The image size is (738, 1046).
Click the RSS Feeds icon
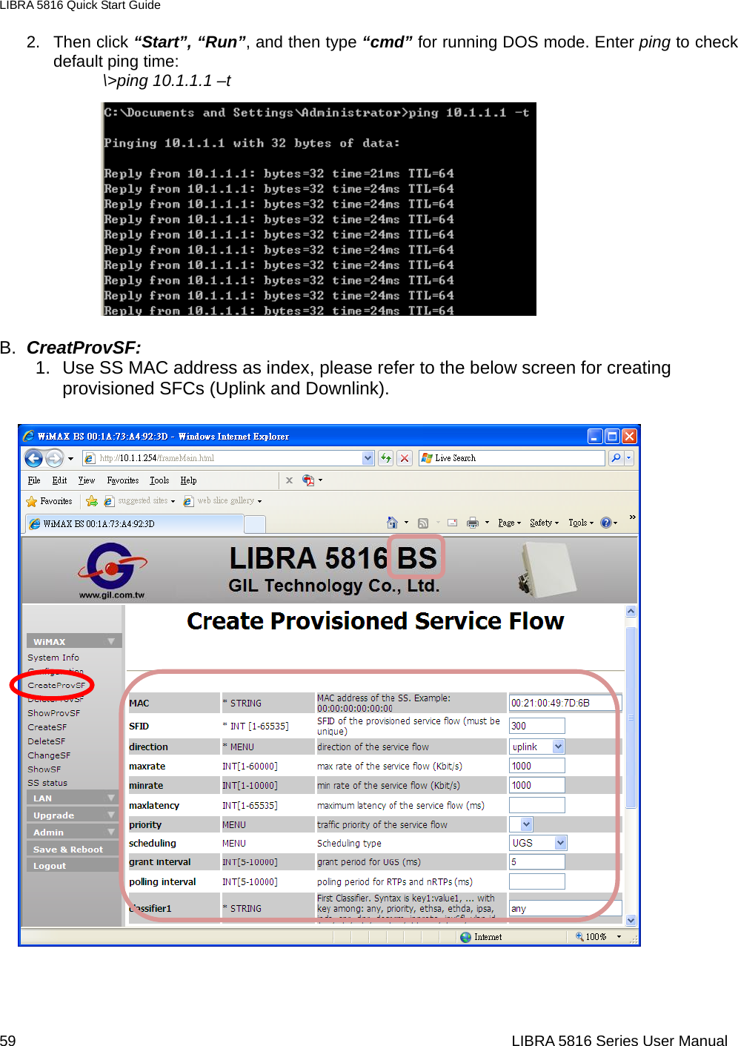[423, 523]
